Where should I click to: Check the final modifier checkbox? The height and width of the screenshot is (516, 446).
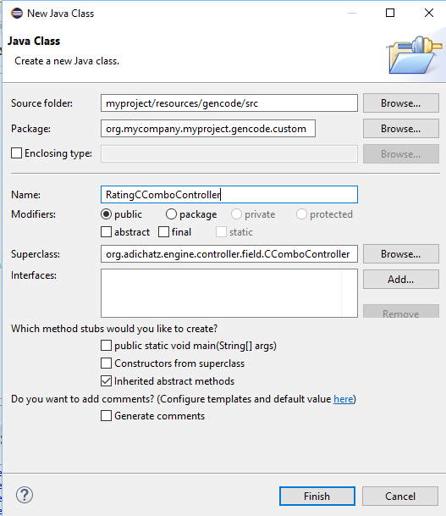click(163, 231)
